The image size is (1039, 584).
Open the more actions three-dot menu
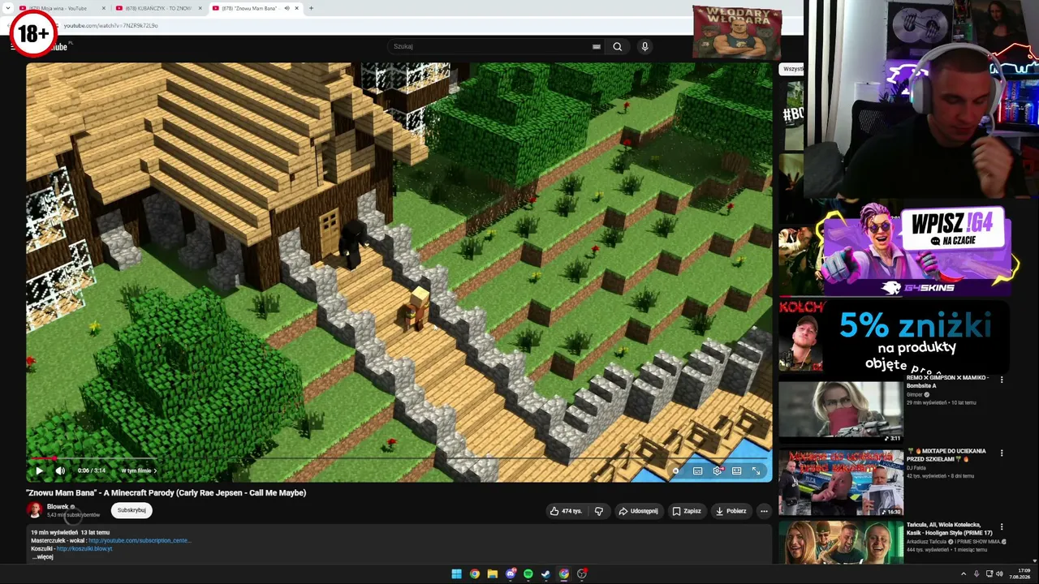764,511
